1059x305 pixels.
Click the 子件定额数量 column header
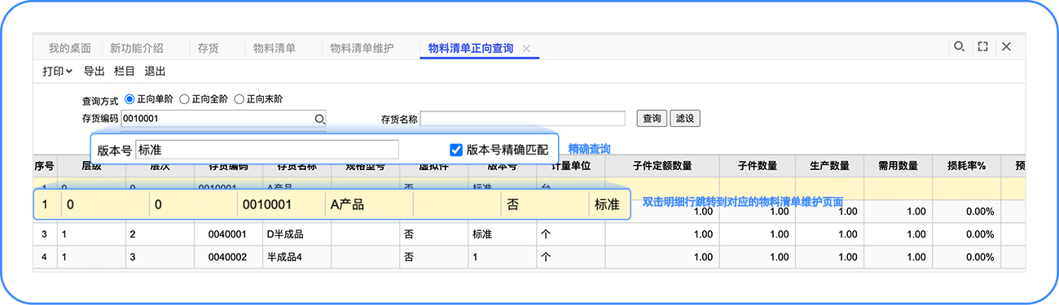pos(661,166)
